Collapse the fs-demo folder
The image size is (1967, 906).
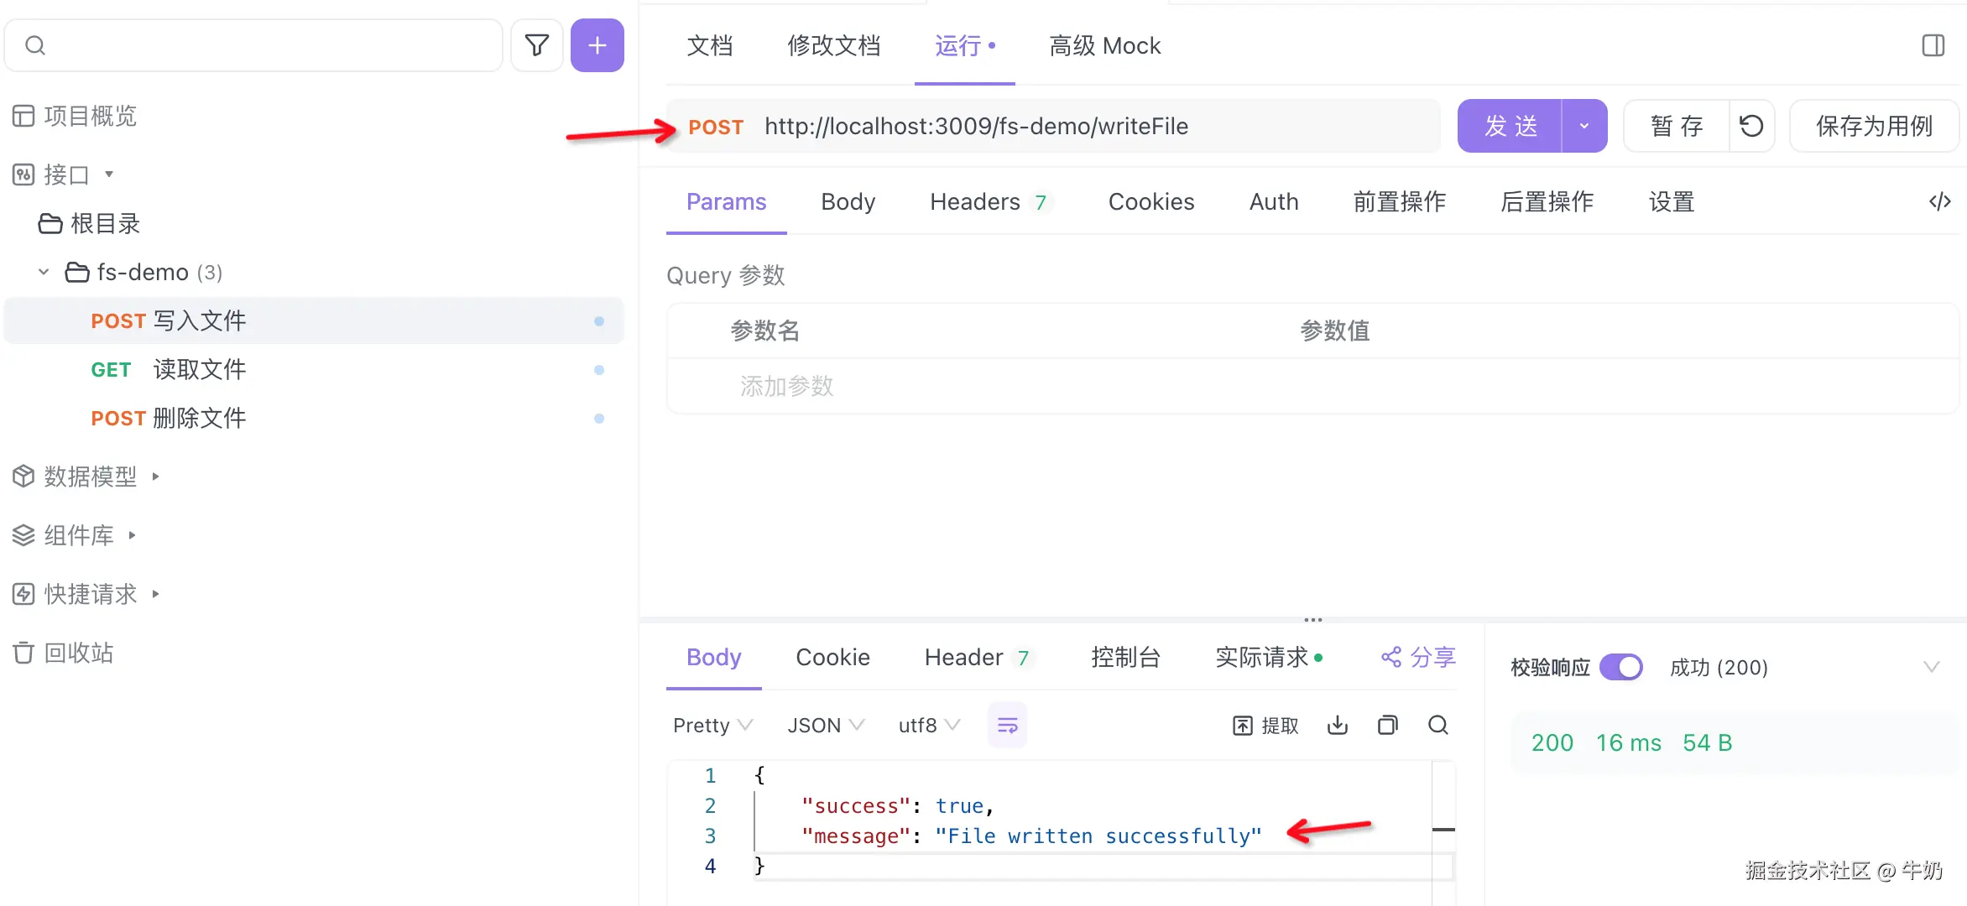[x=44, y=273]
